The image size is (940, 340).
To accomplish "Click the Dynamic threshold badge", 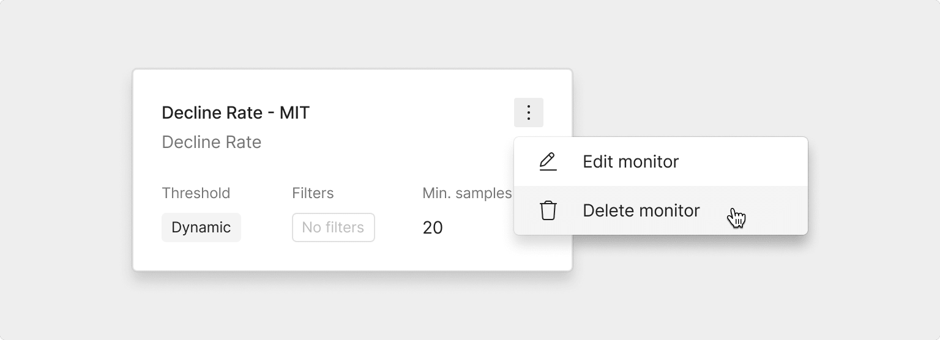I will 201,227.
